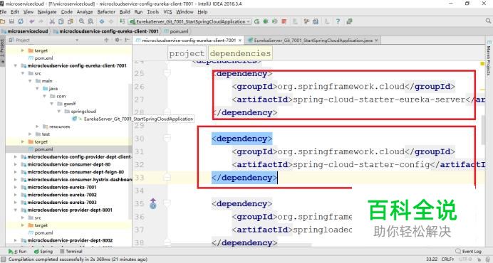Viewport: 493px width, 263px height.
Task: Click the 'dependencies' breadcrumb
Action: (240, 53)
